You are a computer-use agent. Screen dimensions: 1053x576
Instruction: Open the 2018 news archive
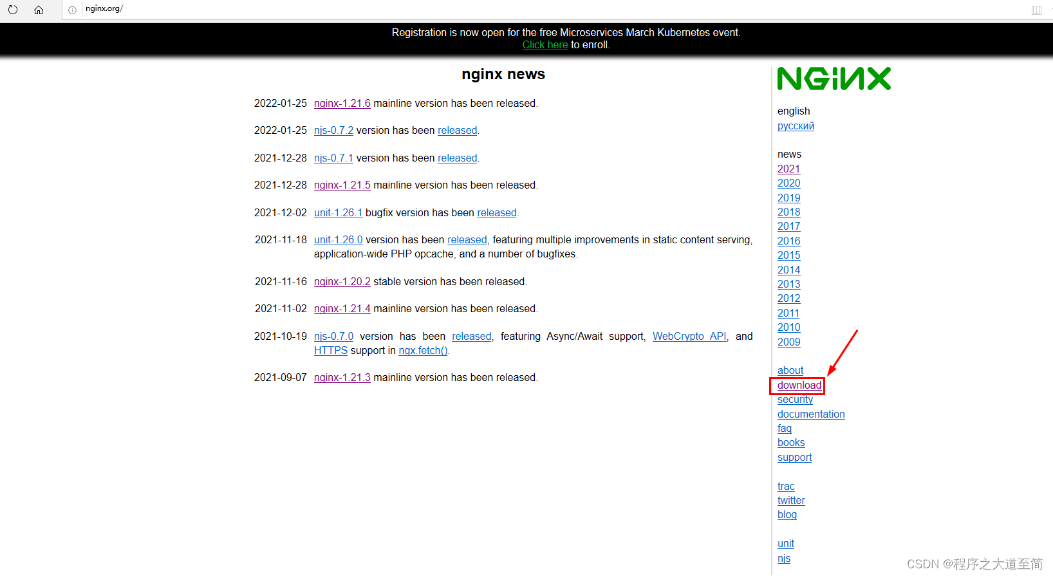click(789, 212)
